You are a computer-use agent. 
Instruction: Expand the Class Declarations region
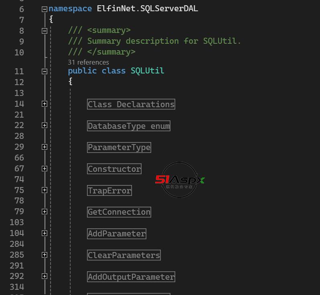pyautogui.click(x=45, y=104)
